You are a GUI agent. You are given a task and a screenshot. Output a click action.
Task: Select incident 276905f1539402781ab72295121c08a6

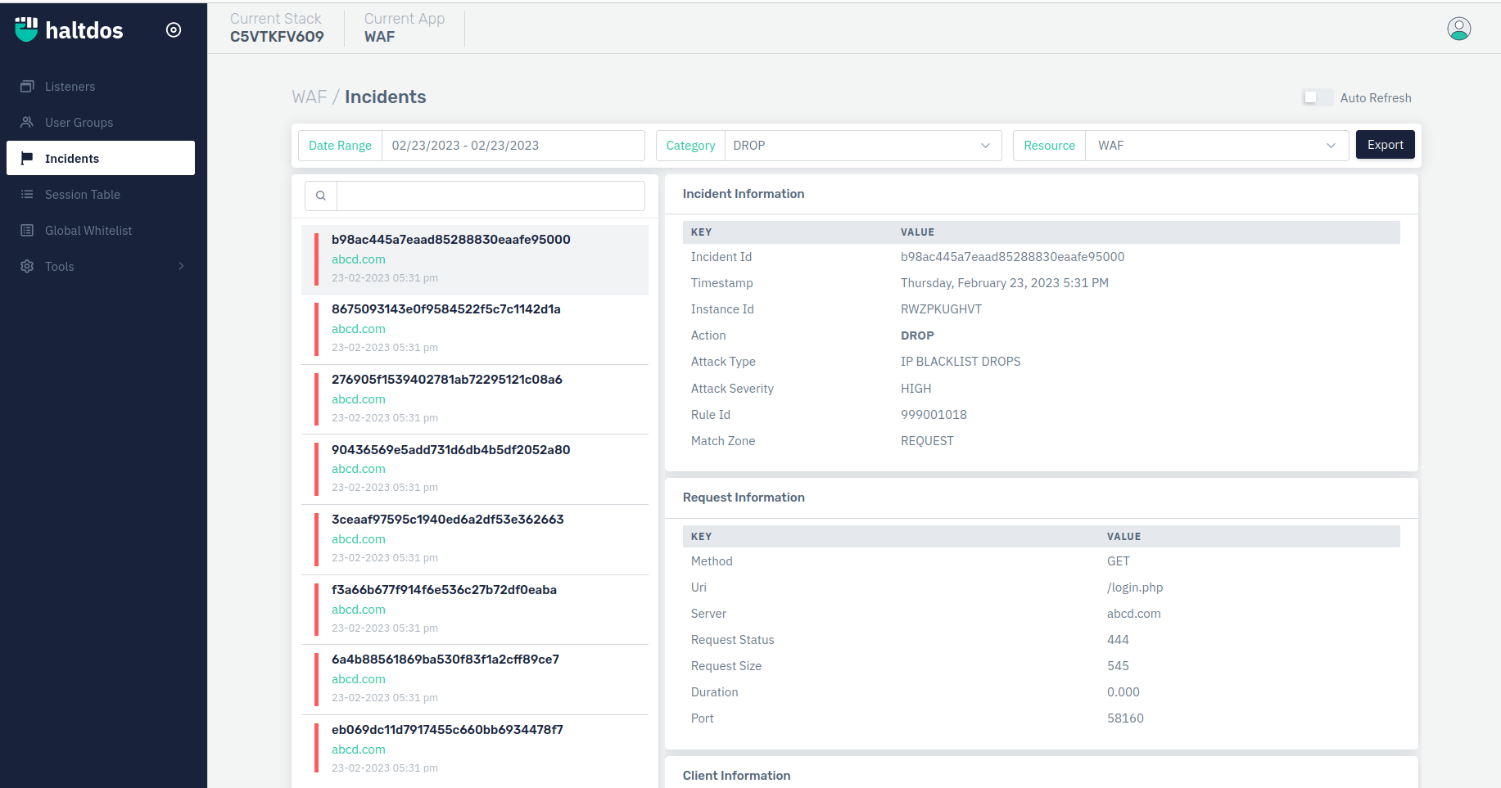click(475, 399)
